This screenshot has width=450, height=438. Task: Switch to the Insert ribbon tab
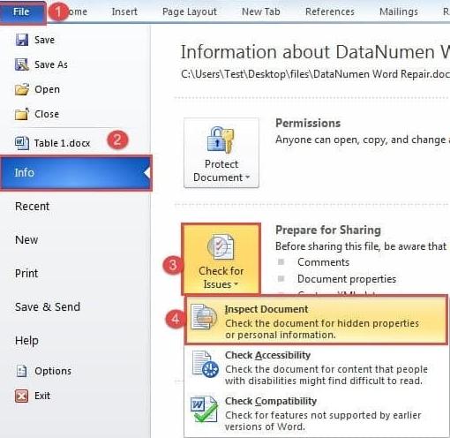point(124,11)
